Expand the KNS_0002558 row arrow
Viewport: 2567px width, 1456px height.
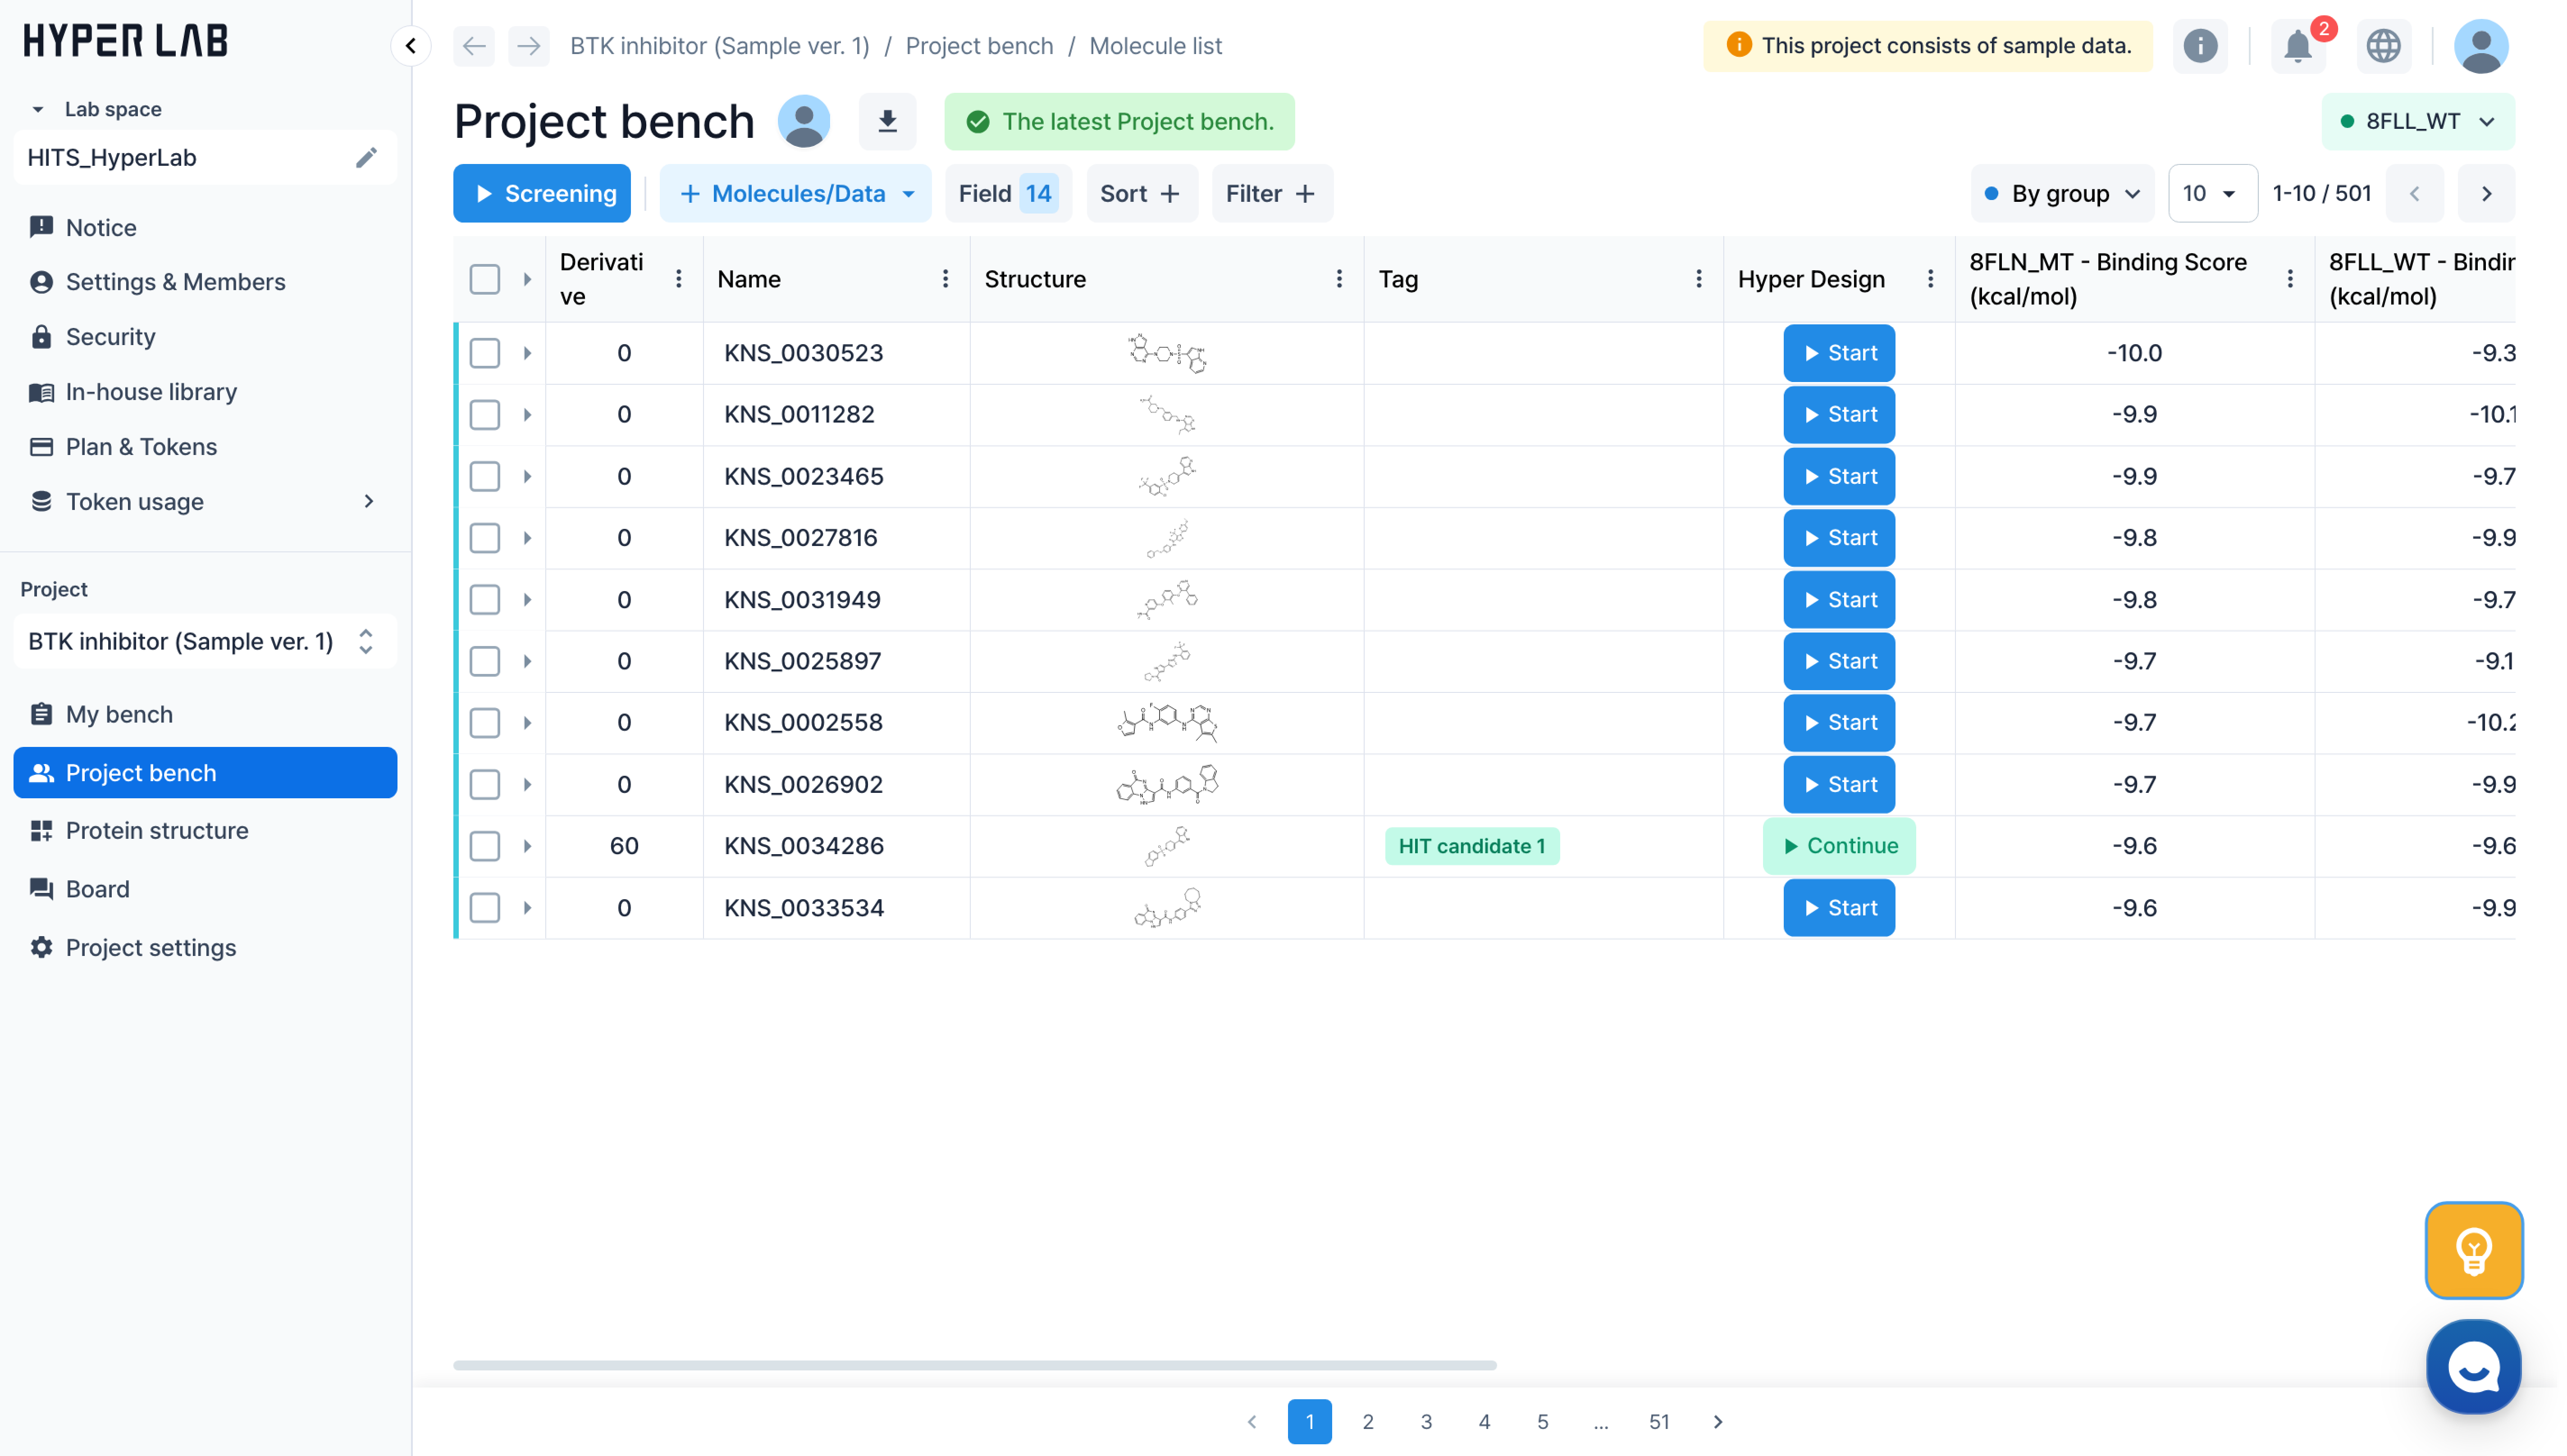[x=527, y=723]
